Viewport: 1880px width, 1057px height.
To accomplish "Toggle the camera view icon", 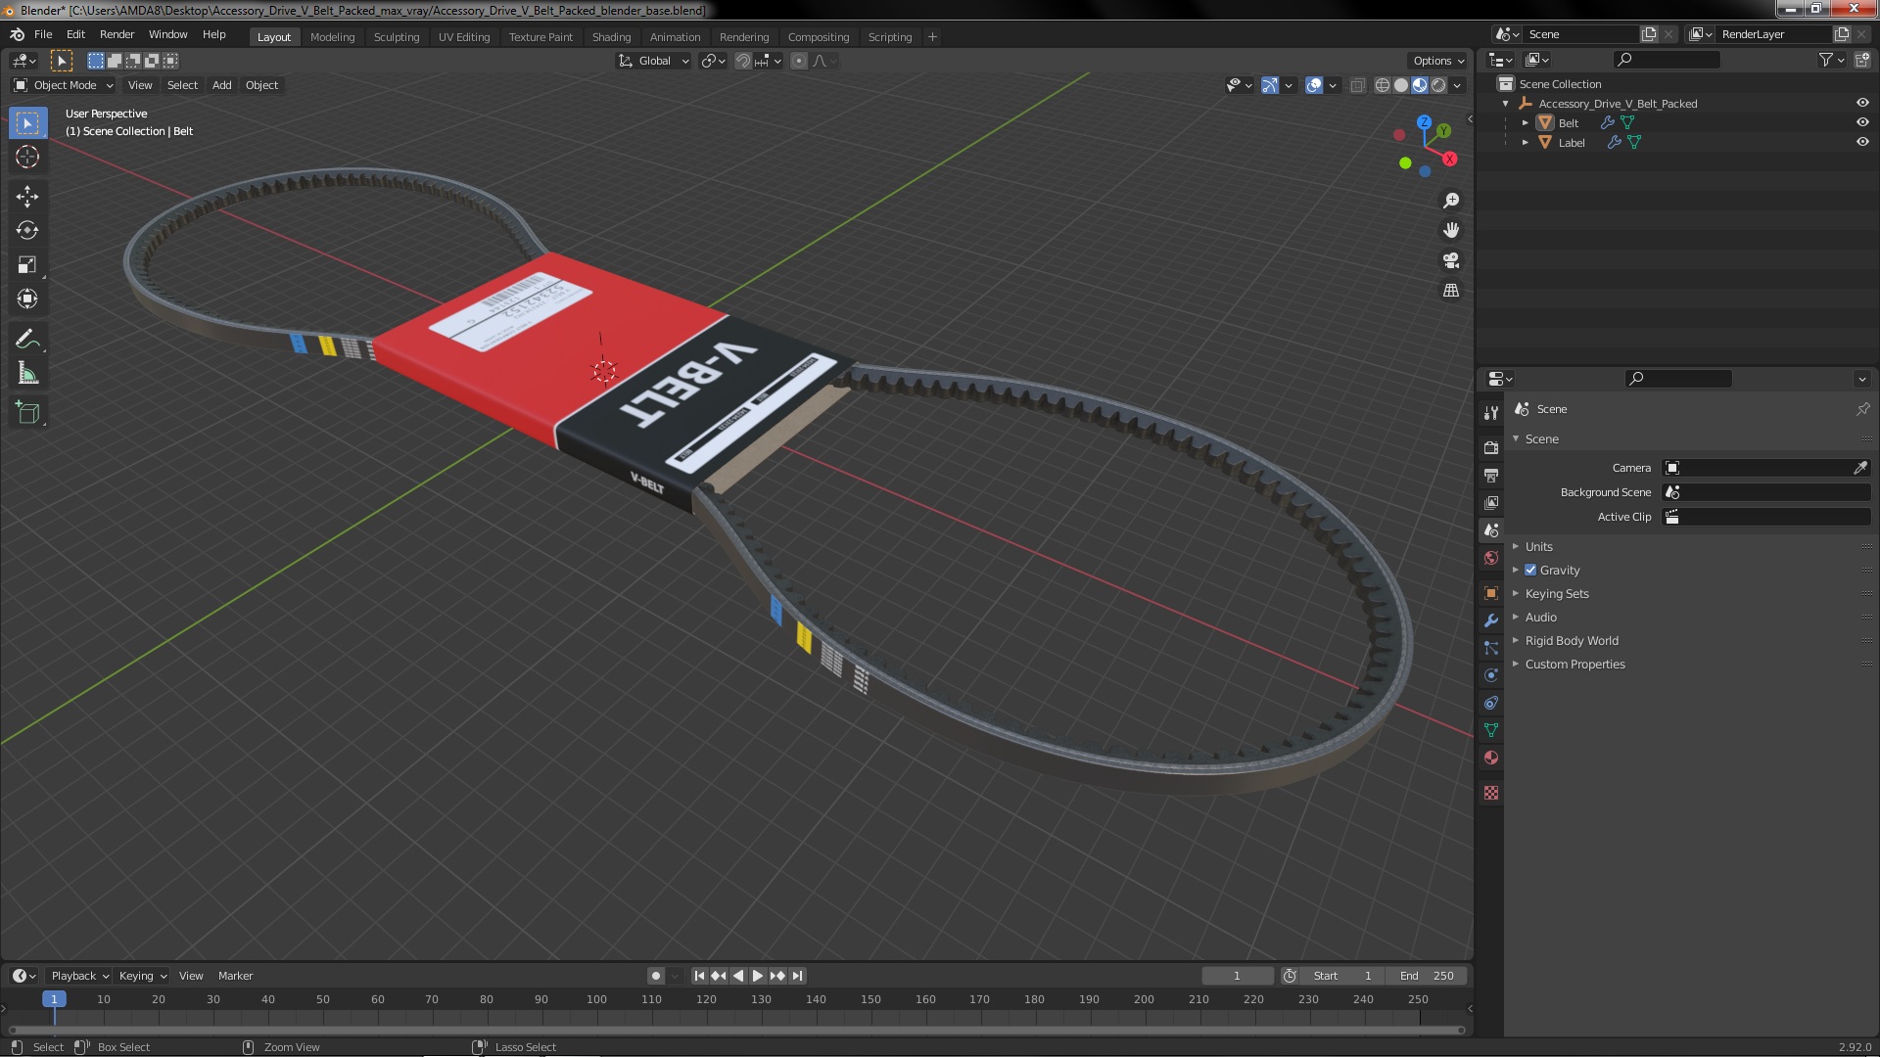I will point(1451,260).
